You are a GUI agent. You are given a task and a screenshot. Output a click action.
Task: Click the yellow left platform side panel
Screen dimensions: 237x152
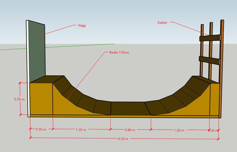tap(41, 99)
